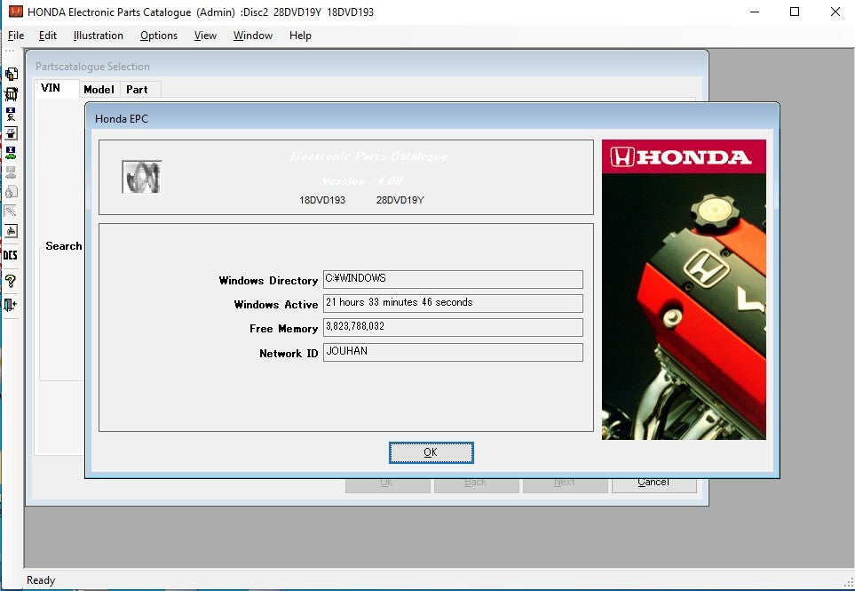Click the person icon with blue box

tap(11, 114)
